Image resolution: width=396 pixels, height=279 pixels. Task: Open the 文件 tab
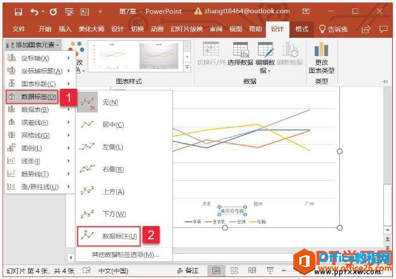(19, 29)
